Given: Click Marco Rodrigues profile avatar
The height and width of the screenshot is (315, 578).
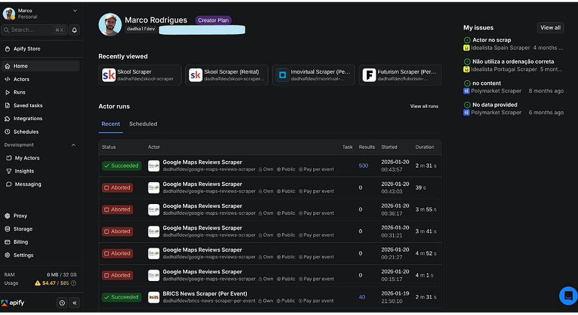Looking at the screenshot, I should [x=110, y=24].
